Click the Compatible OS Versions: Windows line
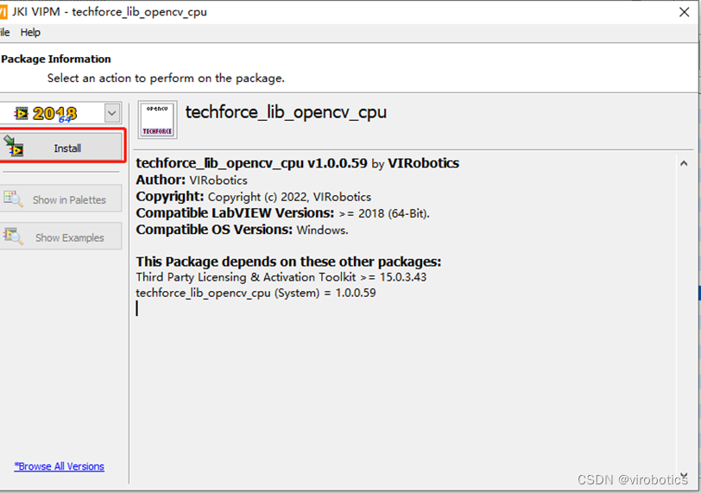The image size is (701, 493). tap(242, 230)
